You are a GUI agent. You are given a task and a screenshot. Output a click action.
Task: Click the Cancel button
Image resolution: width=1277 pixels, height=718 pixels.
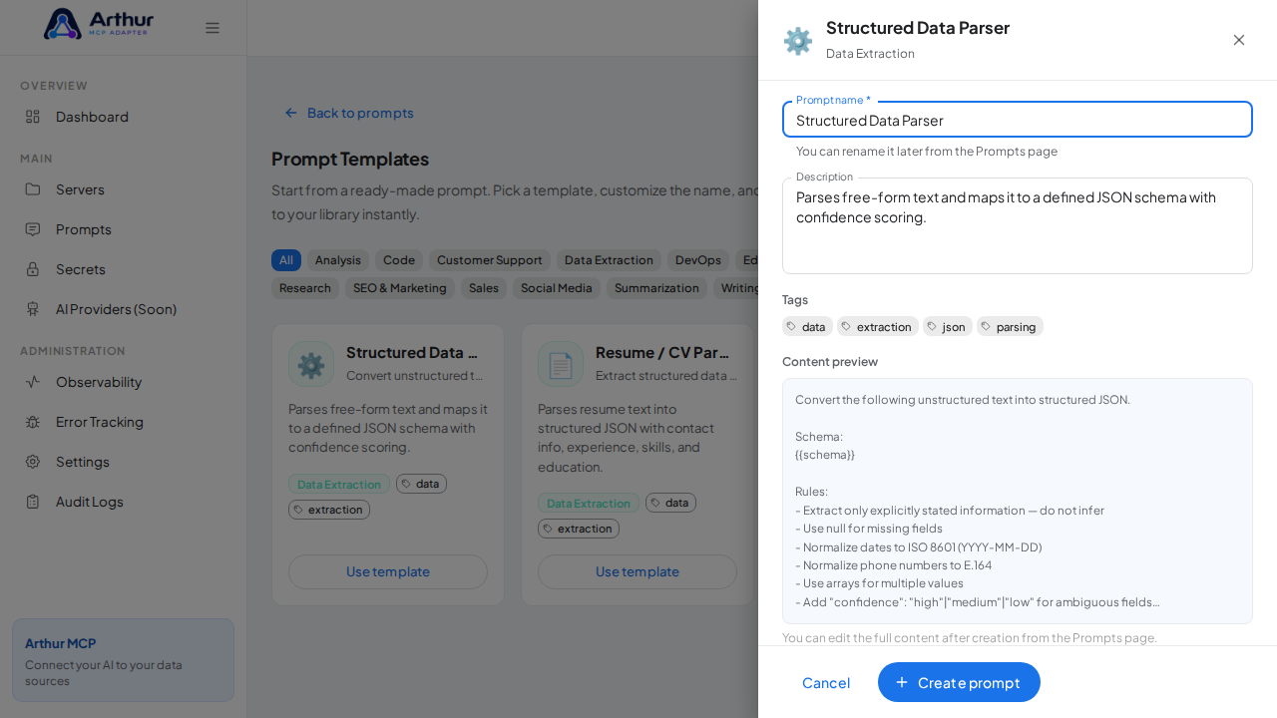click(826, 682)
